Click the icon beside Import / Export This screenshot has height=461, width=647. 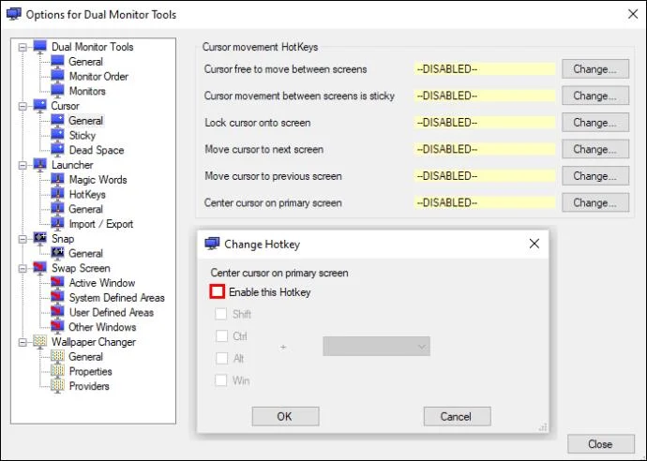57,224
